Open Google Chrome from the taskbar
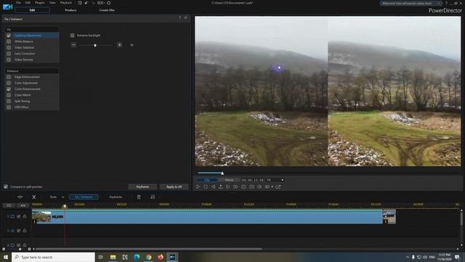Image resolution: width=465 pixels, height=262 pixels. click(x=148, y=257)
